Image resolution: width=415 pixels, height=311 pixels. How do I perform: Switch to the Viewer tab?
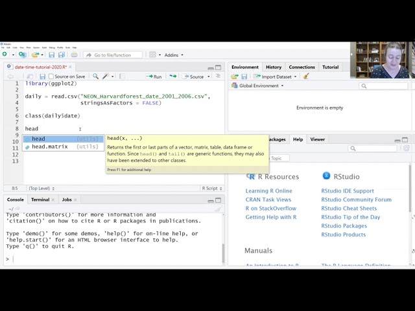tap(317, 139)
